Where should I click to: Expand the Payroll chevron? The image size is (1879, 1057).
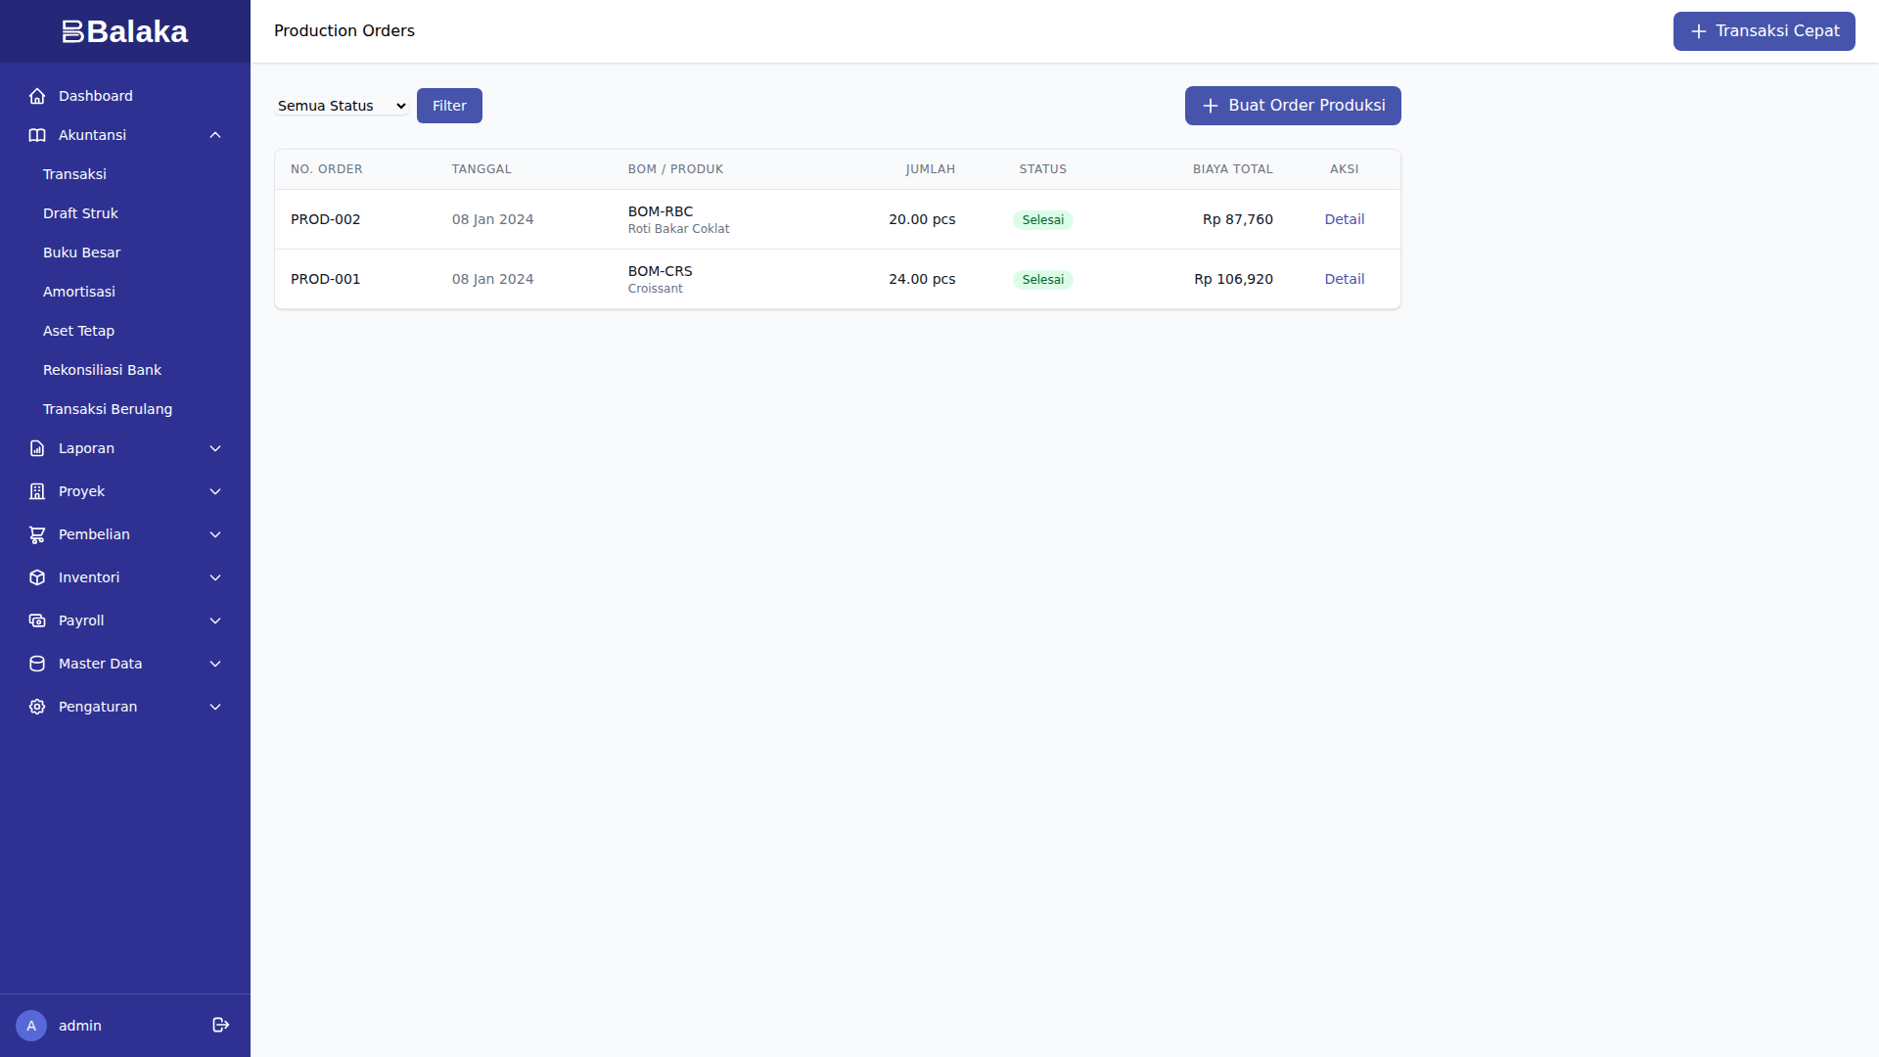tap(215, 620)
